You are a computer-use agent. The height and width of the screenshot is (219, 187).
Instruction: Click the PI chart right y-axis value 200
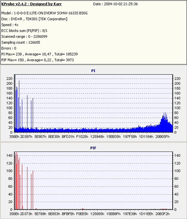pos(177,83)
